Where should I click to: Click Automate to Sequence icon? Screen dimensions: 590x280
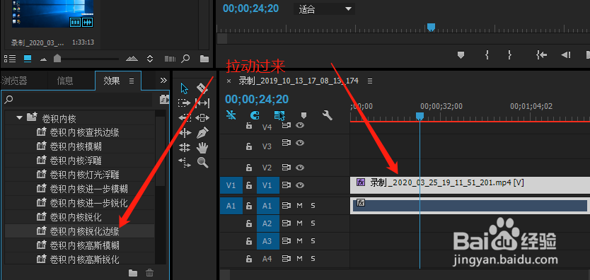(x=170, y=59)
